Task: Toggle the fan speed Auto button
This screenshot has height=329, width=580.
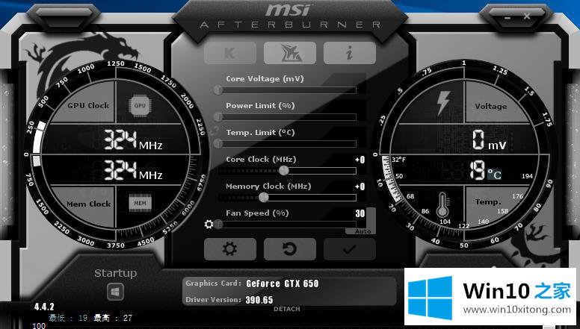Action: pyautogui.click(x=362, y=231)
